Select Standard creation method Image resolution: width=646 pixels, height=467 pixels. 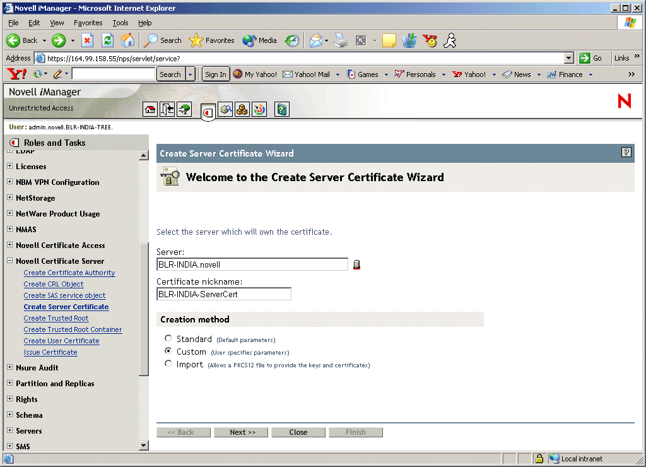pos(168,338)
